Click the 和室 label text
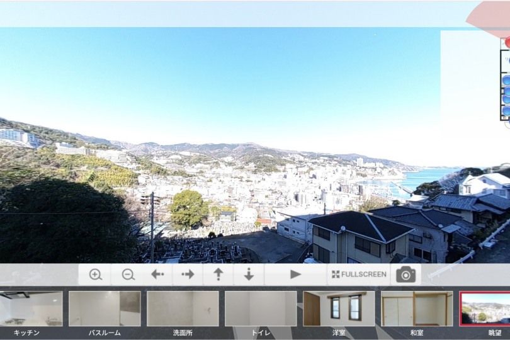 click(417, 333)
